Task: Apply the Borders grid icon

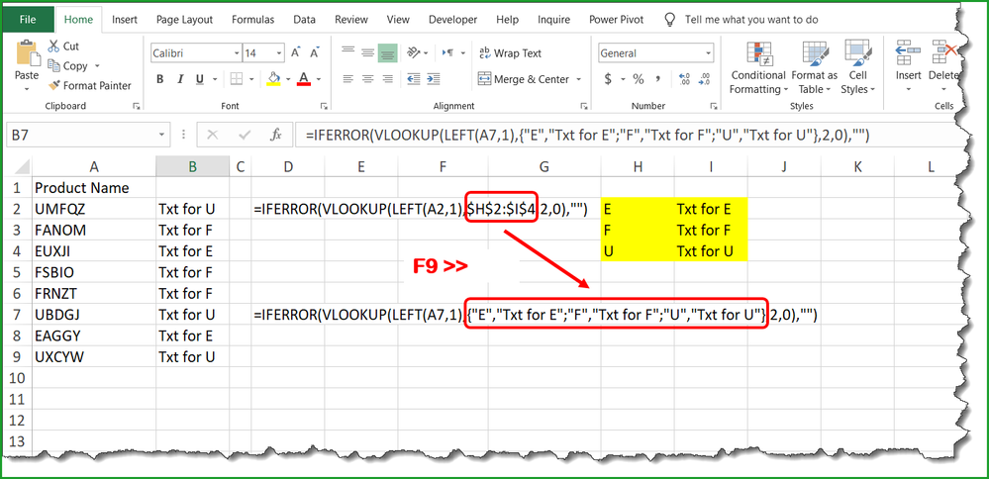Action: (x=237, y=79)
